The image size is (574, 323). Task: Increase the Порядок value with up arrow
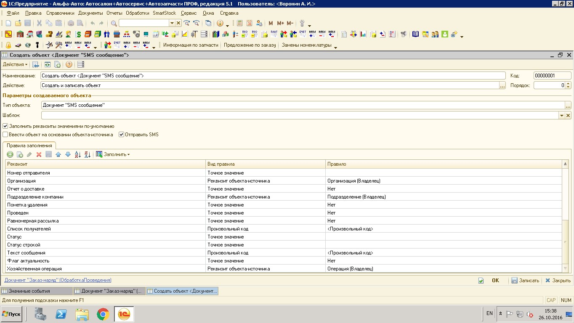point(568,84)
